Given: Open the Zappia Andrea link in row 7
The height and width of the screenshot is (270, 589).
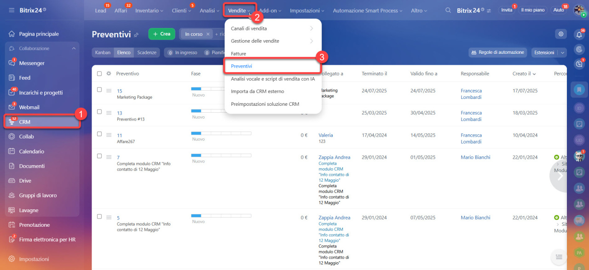Looking at the screenshot, I should point(335,157).
